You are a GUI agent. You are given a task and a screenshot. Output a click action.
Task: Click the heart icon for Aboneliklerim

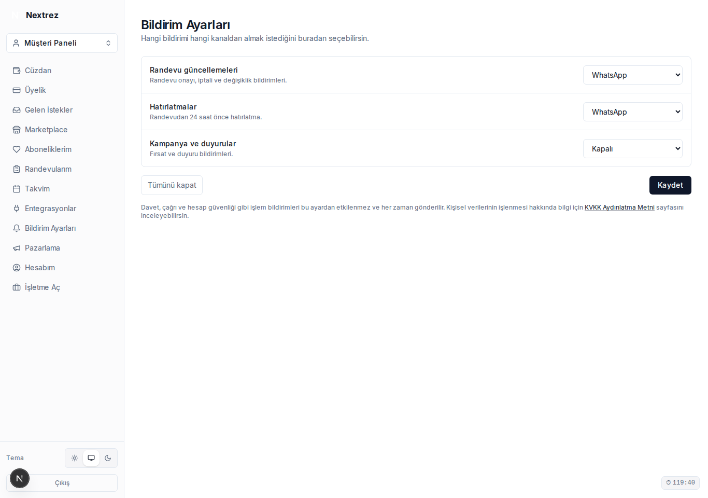(17, 149)
